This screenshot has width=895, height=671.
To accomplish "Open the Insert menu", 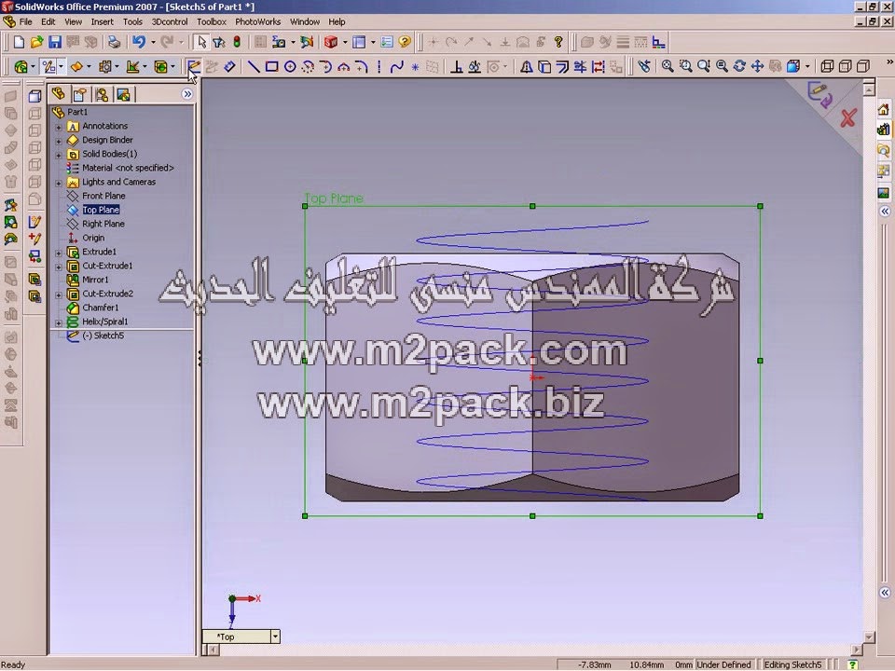I will 103,21.
